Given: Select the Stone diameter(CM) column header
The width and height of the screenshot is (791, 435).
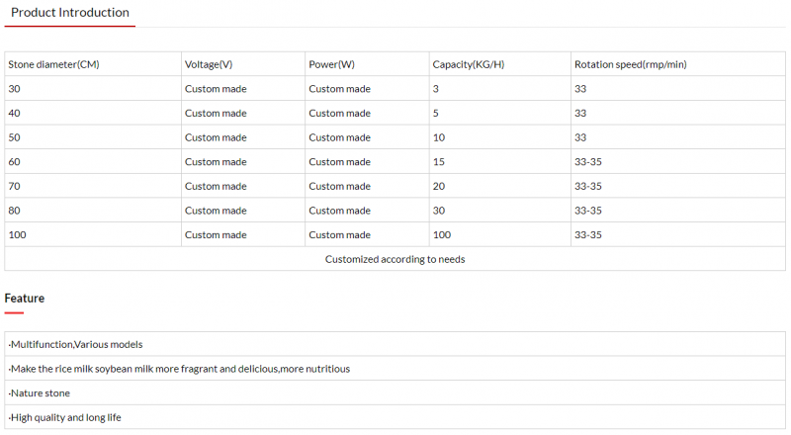Looking at the screenshot, I should point(53,64).
